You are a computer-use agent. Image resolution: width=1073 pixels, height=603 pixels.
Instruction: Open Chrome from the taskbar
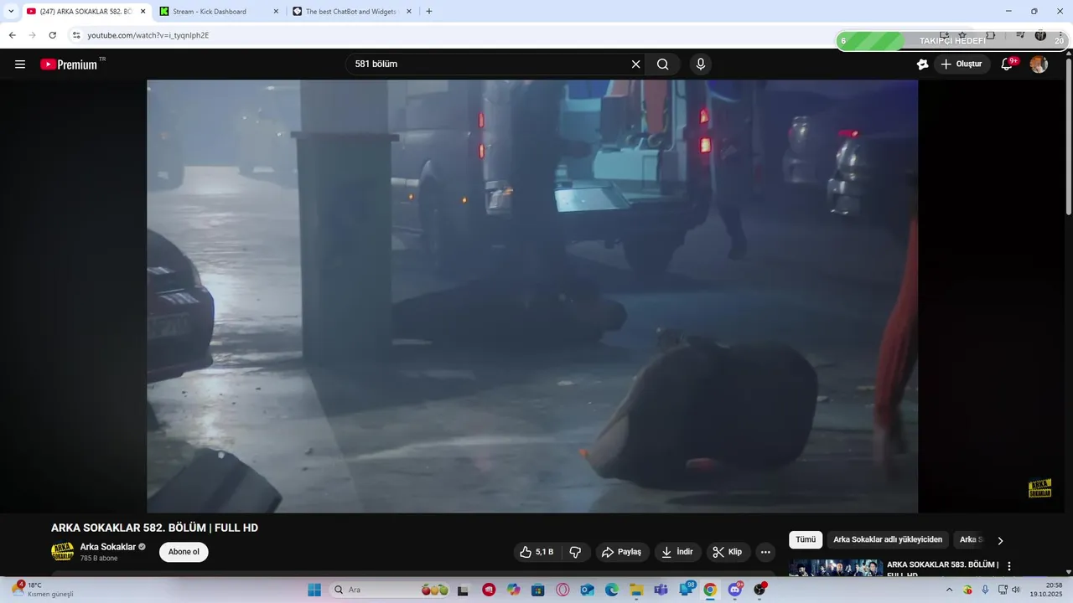click(x=710, y=590)
